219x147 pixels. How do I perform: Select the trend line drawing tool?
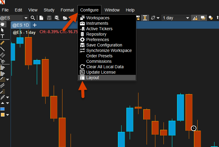click(x=3, y=49)
